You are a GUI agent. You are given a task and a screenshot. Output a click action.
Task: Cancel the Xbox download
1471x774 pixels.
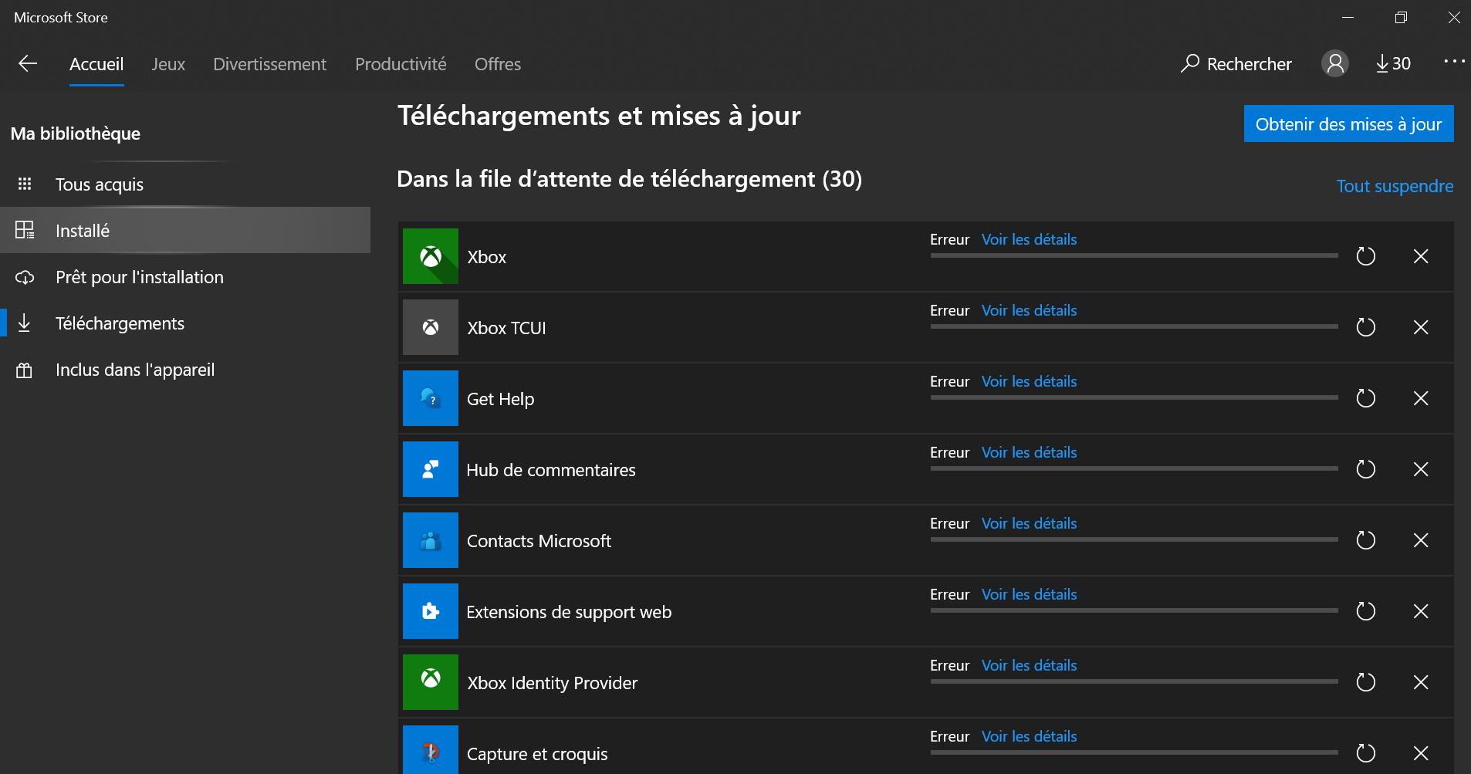(1421, 256)
